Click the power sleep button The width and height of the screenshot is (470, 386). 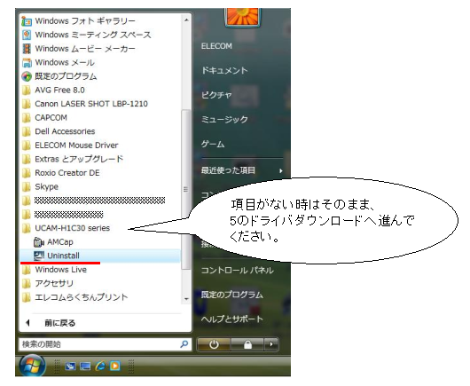coord(214,344)
